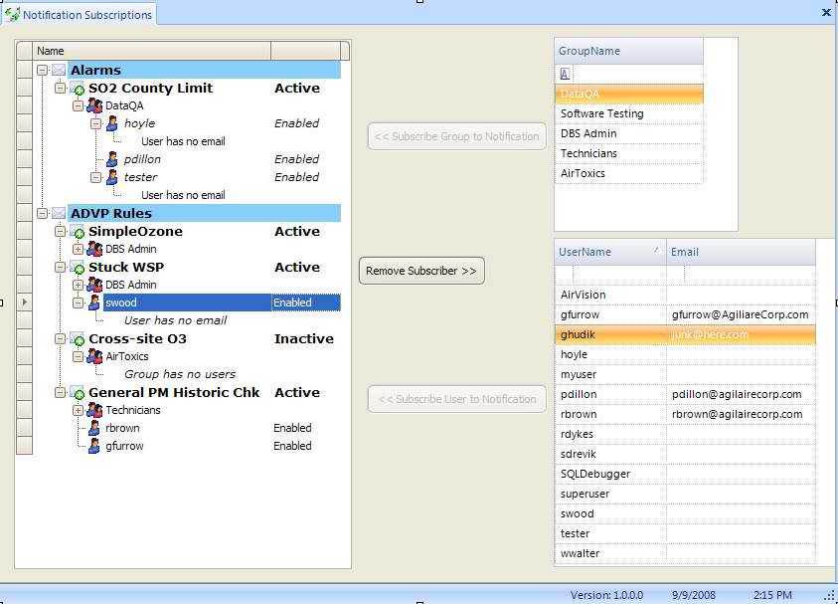
Task: Click Subscribe Group to Notification button
Action: 457,136
